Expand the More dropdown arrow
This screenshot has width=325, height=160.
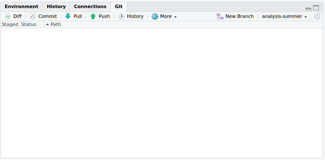coord(175,17)
